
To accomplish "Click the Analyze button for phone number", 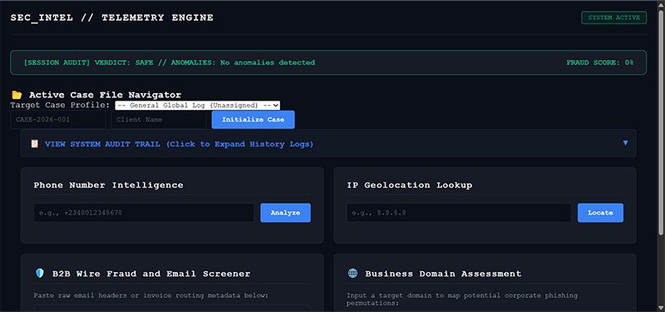I will tap(285, 213).
